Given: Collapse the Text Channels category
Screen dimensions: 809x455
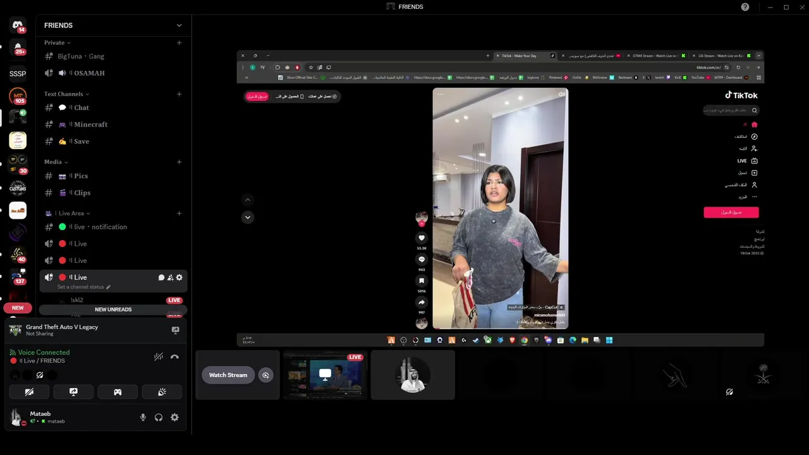Looking at the screenshot, I should [66, 94].
